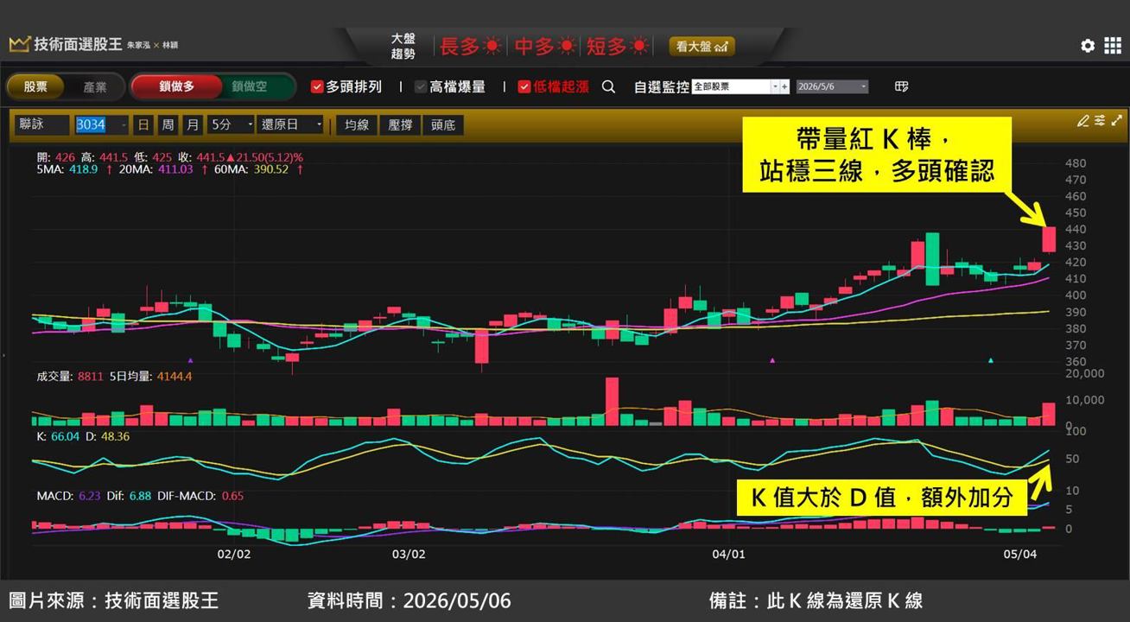Click the MACD: 6.23 value

(x=69, y=496)
